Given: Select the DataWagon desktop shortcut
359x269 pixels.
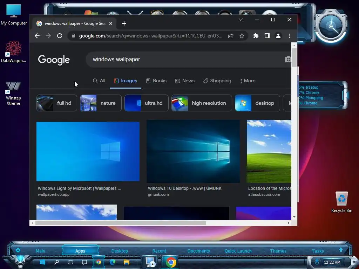Looking at the screenshot, I should [x=14, y=52].
